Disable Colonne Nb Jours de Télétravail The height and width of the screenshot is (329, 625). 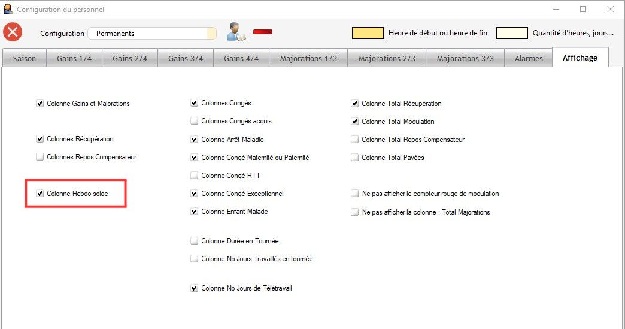click(x=194, y=288)
